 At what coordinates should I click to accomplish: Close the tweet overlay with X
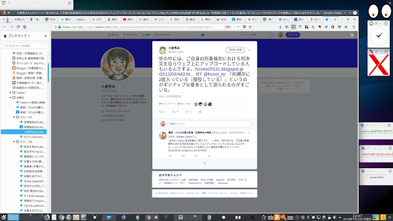pos(352,36)
